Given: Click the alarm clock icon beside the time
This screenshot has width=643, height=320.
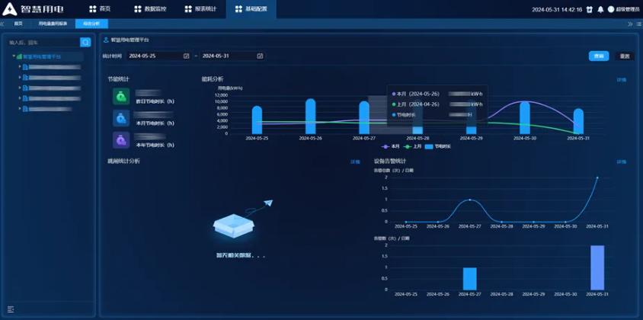Looking at the screenshot, I should [x=590, y=10].
